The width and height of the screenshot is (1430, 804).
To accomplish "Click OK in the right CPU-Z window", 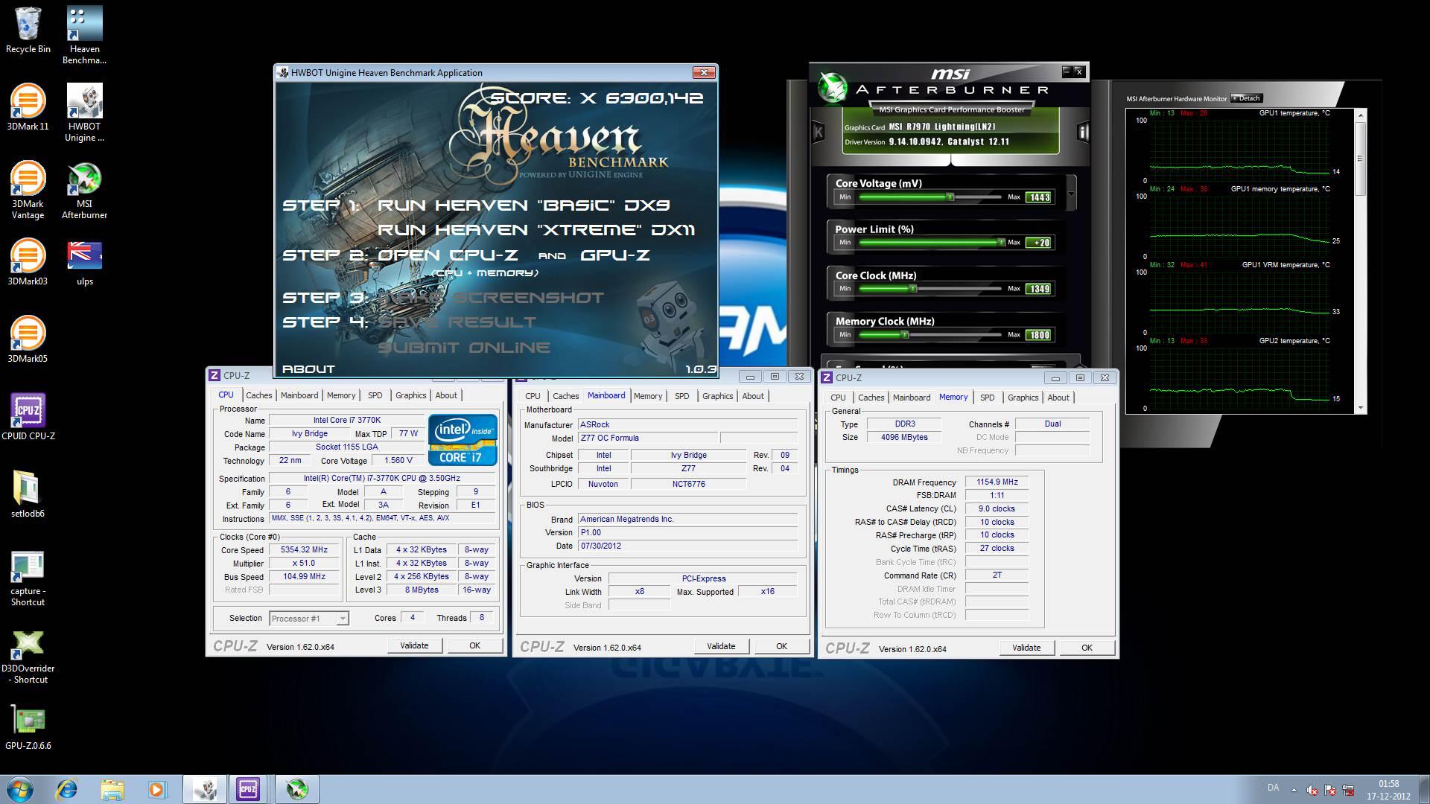I will click(1087, 648).
